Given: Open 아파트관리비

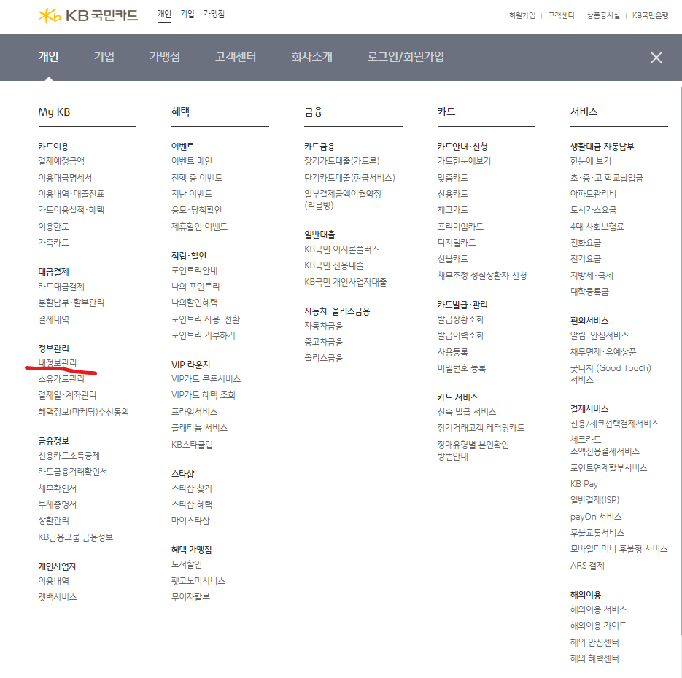Looking at the screenshot, I should click(593, 194).
